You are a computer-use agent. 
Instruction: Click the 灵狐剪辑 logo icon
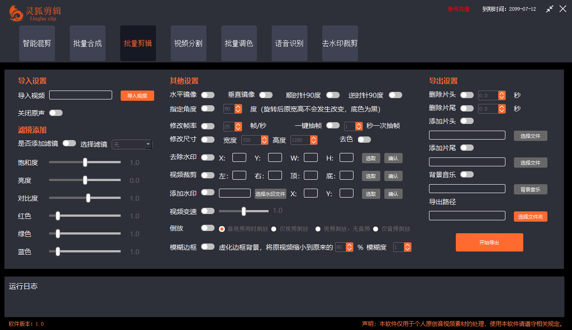tap(16, 13)
